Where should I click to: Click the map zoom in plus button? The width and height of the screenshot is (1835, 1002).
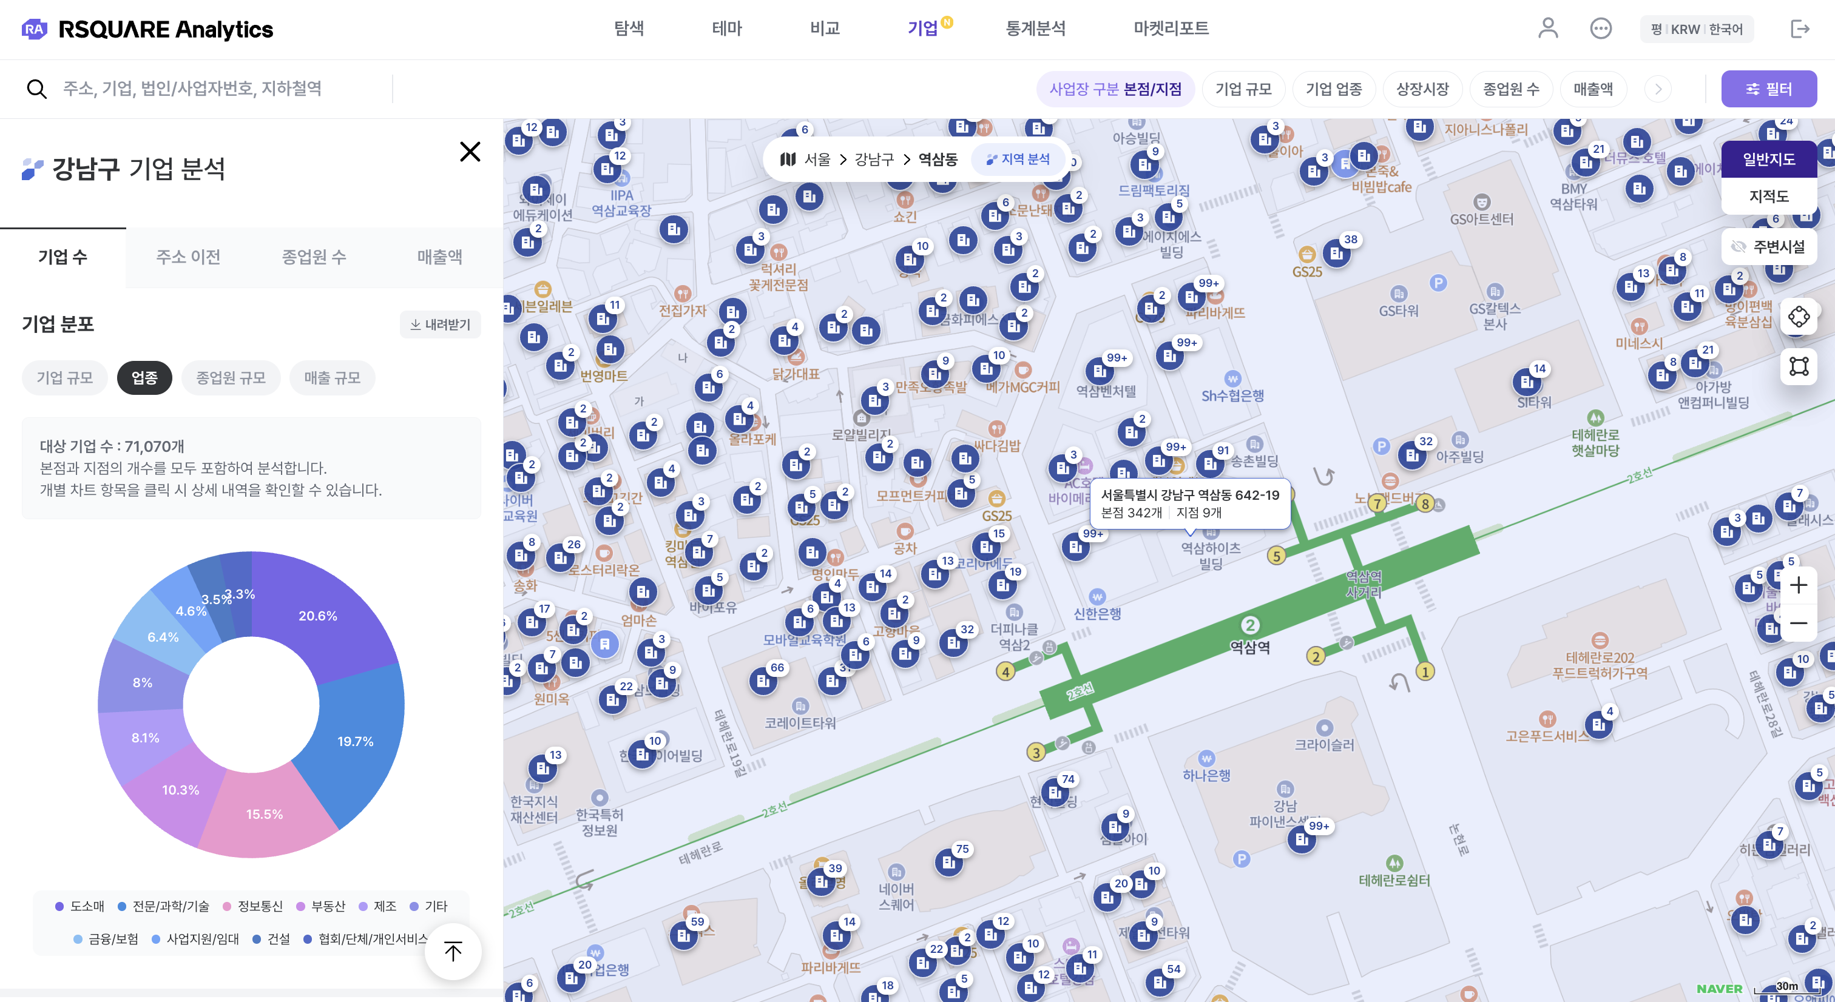(1798, 585)
